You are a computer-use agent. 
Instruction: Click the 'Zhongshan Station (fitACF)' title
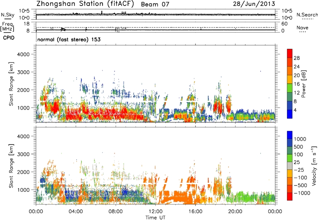click(x=85, y=4)
